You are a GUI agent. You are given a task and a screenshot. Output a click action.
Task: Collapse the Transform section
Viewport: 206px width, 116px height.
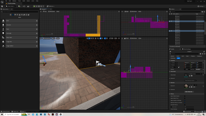click(170, 61)
